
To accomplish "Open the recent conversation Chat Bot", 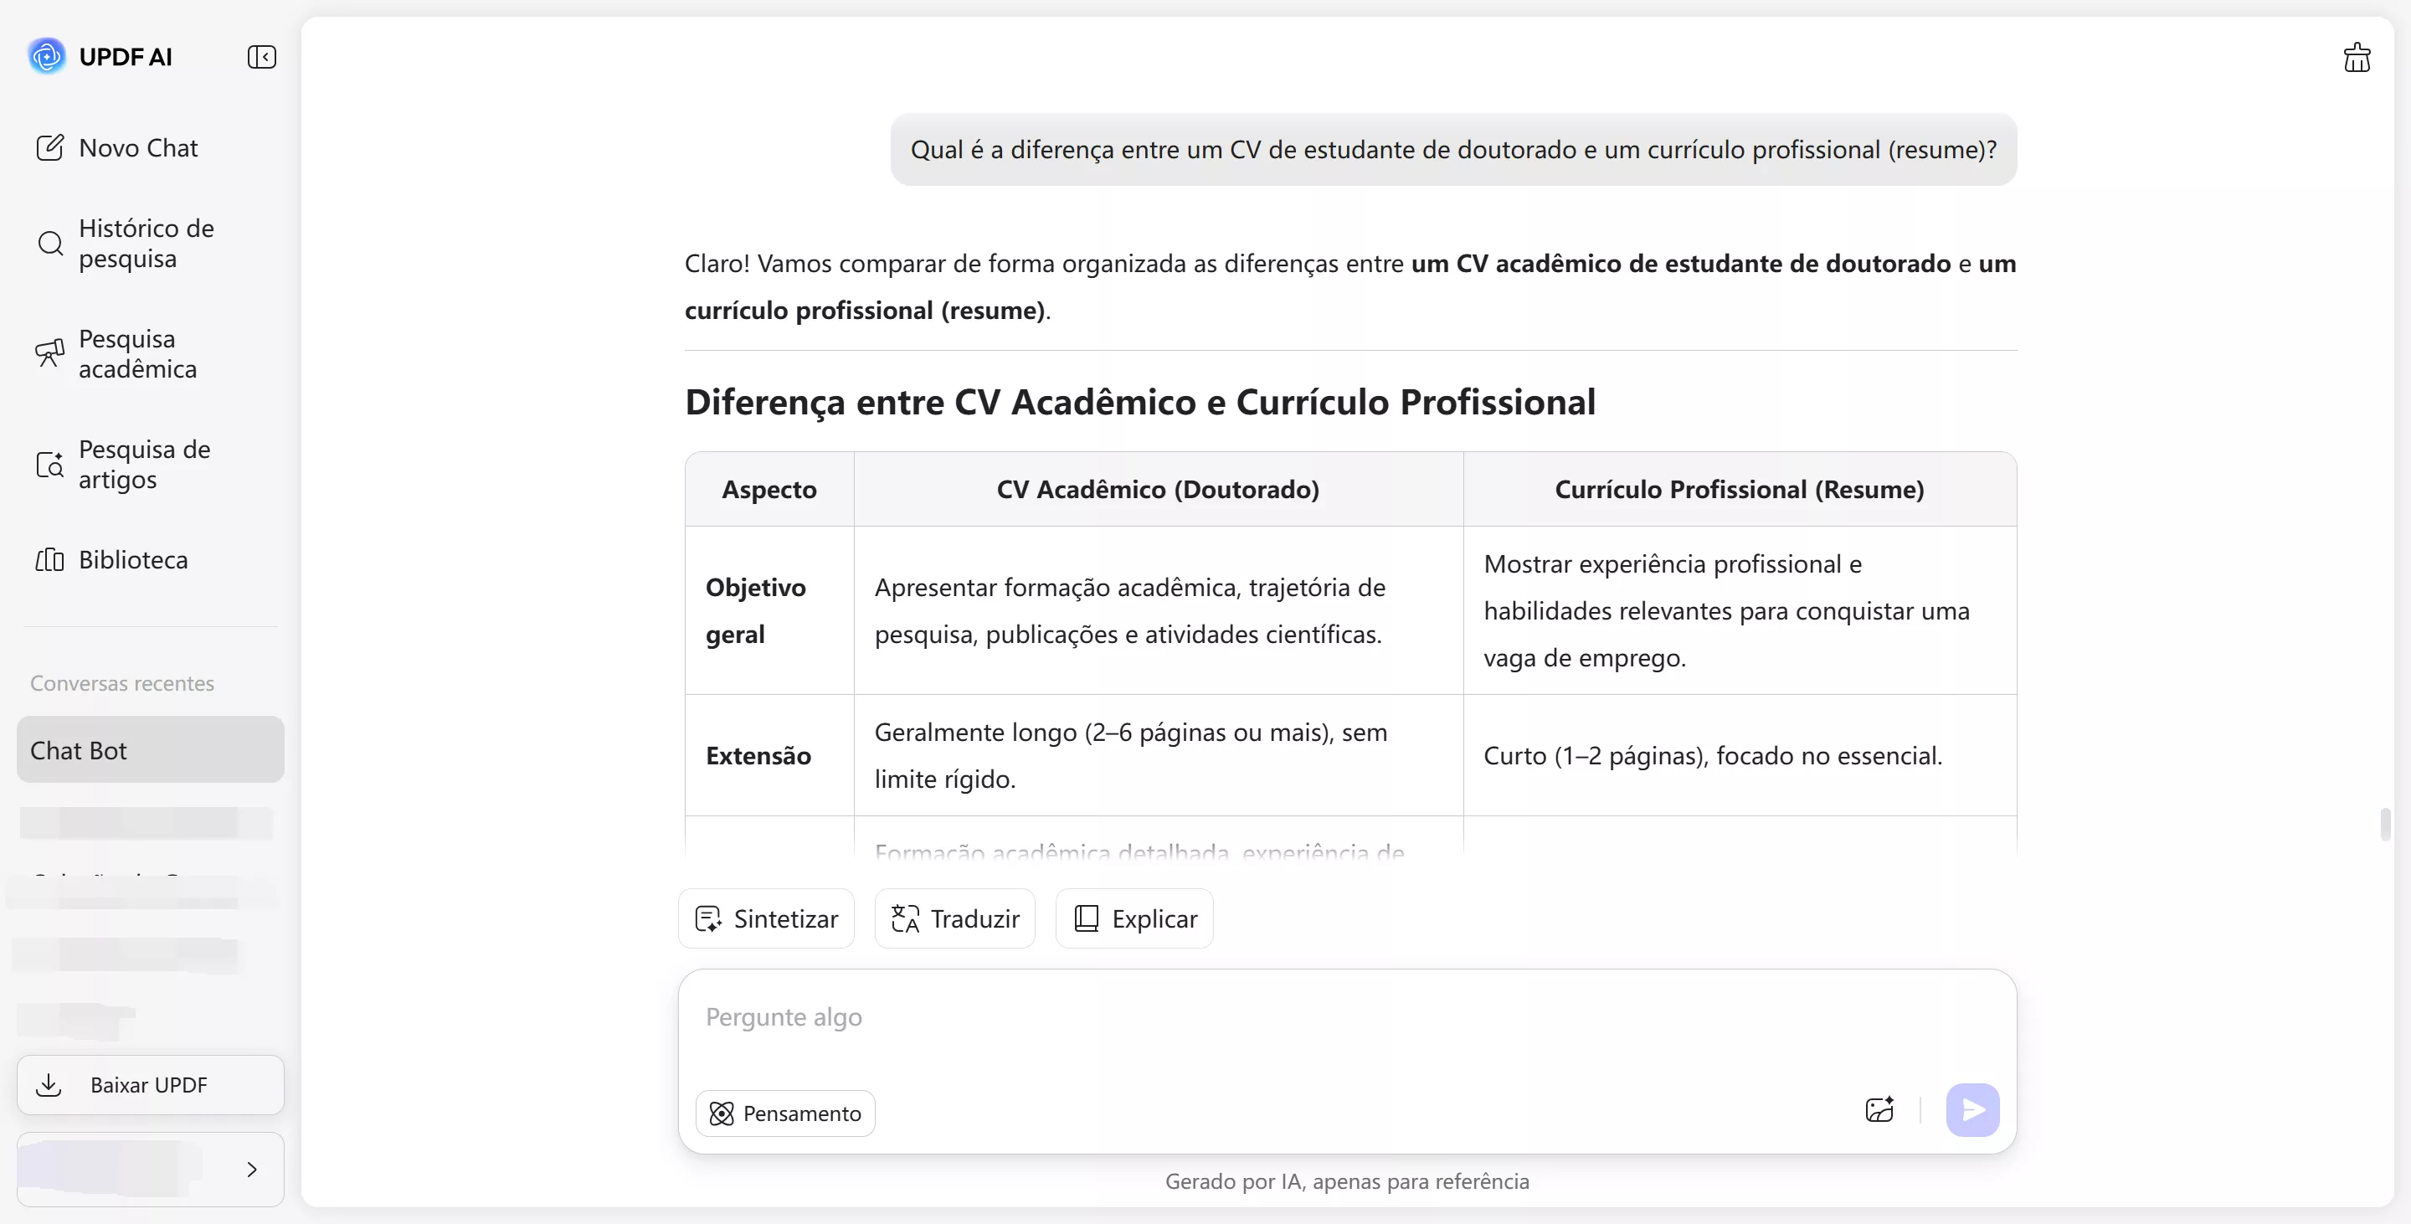I will [x=149, y=749].
